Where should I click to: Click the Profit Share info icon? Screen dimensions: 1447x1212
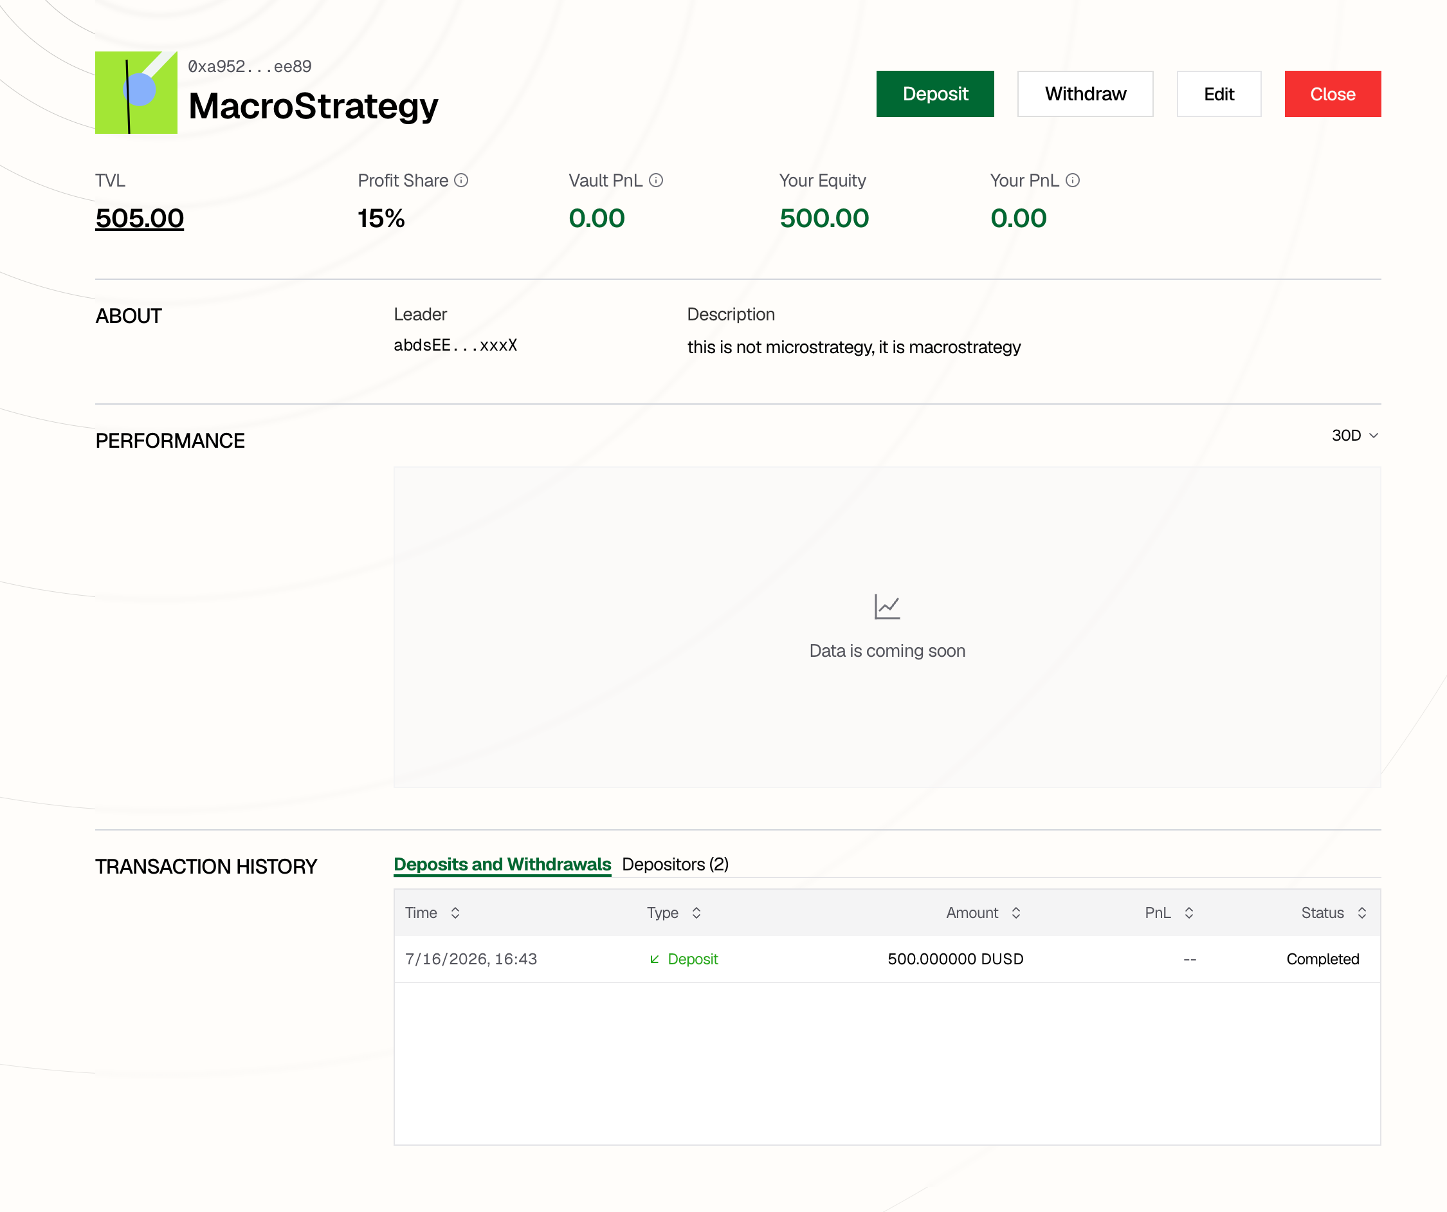461,181
